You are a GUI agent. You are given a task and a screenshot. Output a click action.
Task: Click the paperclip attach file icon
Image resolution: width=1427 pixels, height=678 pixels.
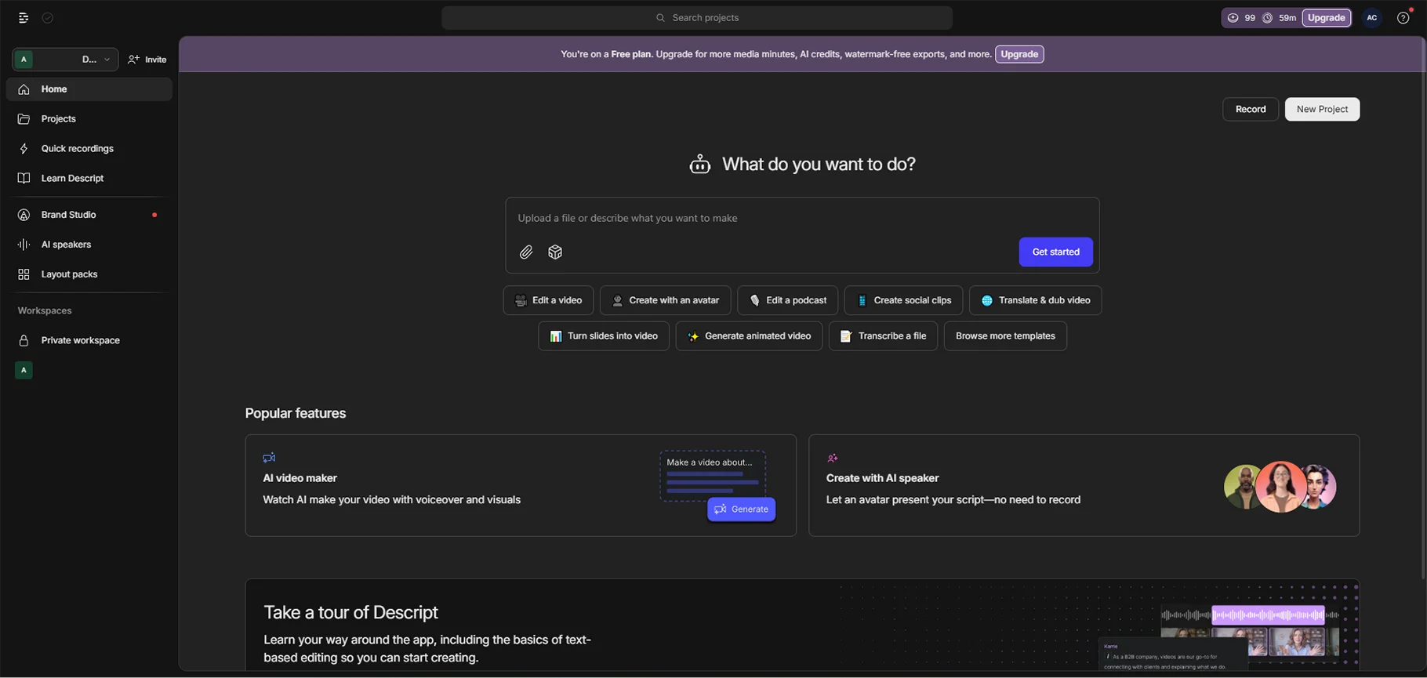(526, 252)
